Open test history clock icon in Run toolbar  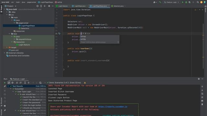[x=40, y=83]
